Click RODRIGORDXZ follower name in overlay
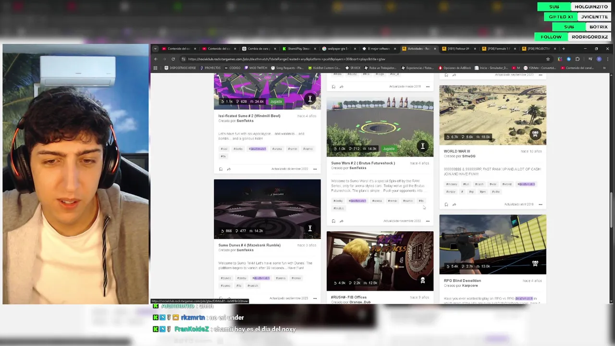The height and width of the screenshot is (346, 615). tap(590, 37)
